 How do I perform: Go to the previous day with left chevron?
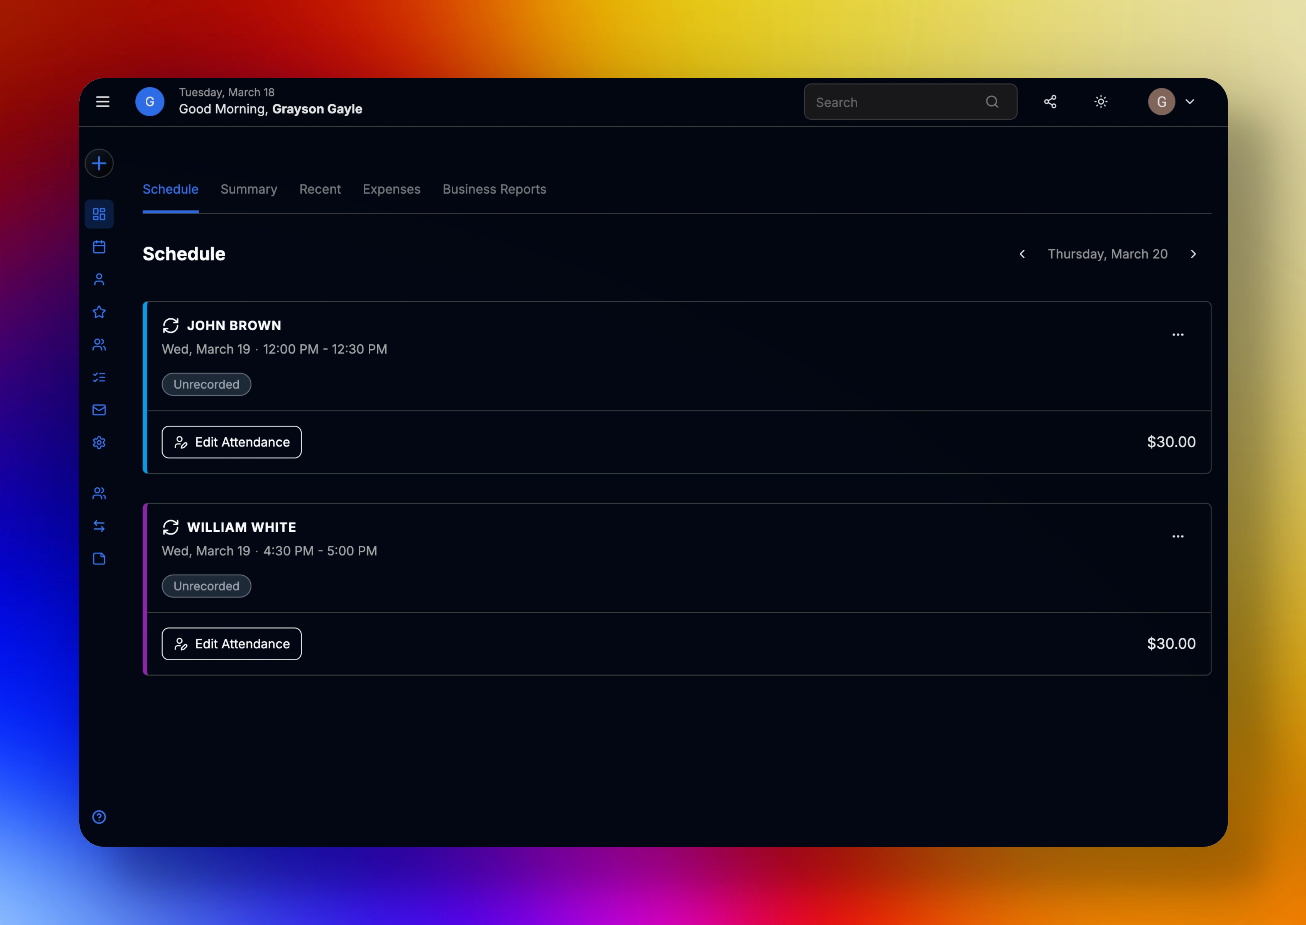[x=1023, y=254]
